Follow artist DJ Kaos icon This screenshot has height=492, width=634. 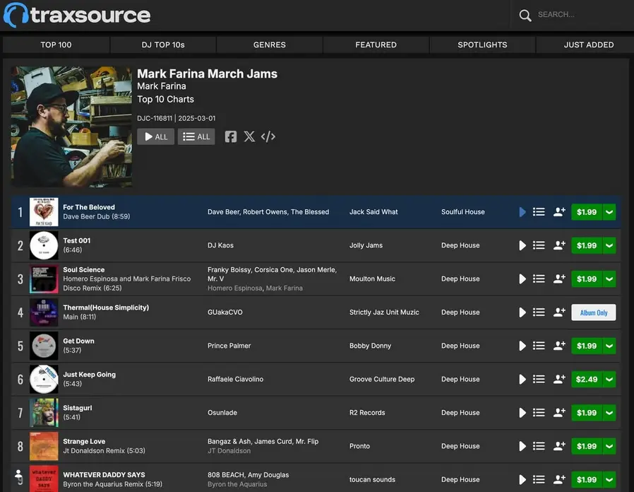click(x=559, y=245)
